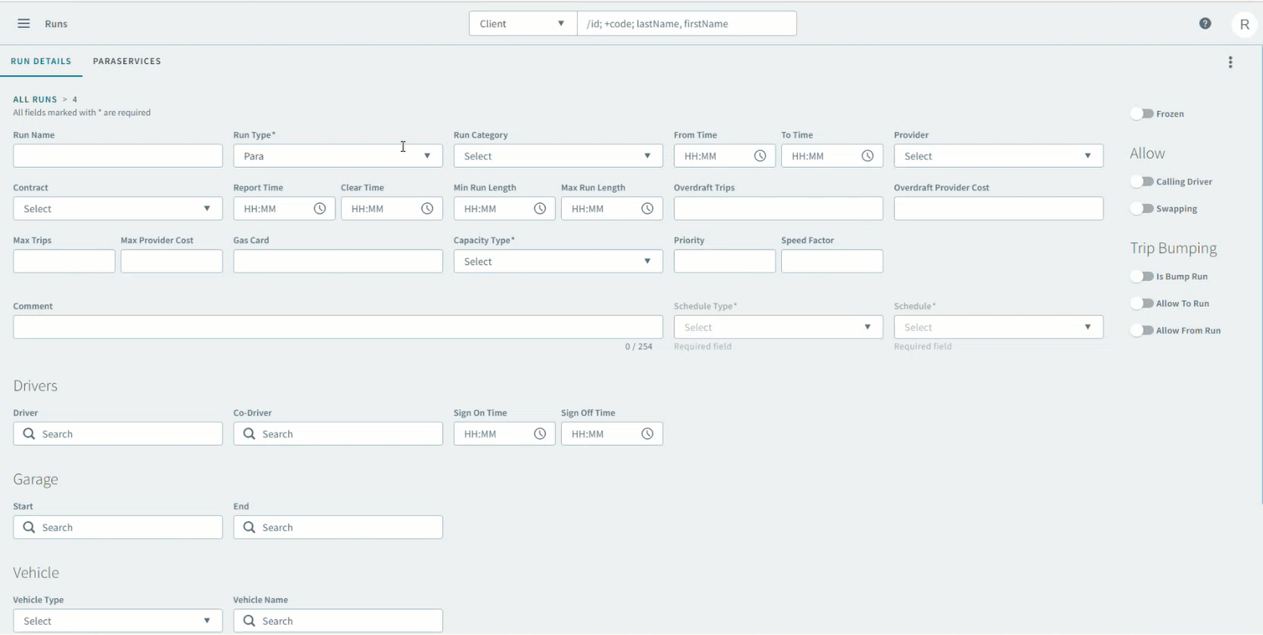Select the Run Details tab
1263x635 pixels.
tap(41, 62)
